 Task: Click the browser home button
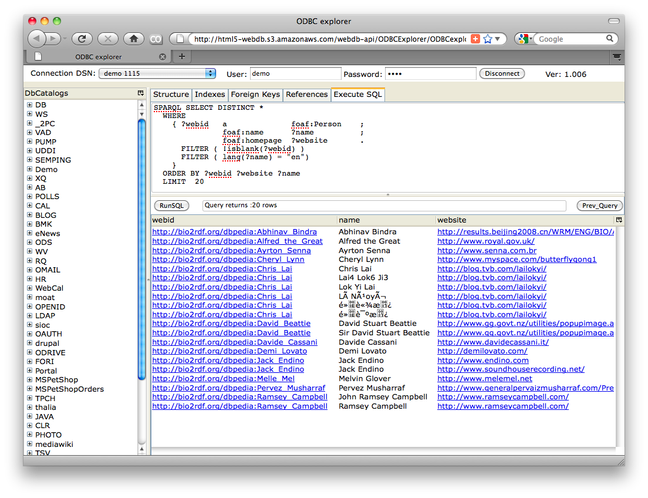coord(134,39)
